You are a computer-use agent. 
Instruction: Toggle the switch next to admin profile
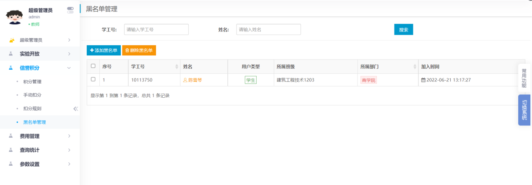(x=70, y=10)
